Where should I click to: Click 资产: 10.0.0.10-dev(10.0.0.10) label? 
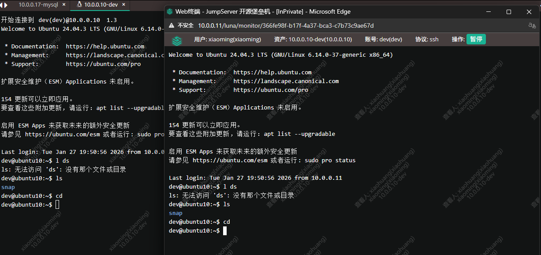tap(313, 40)
